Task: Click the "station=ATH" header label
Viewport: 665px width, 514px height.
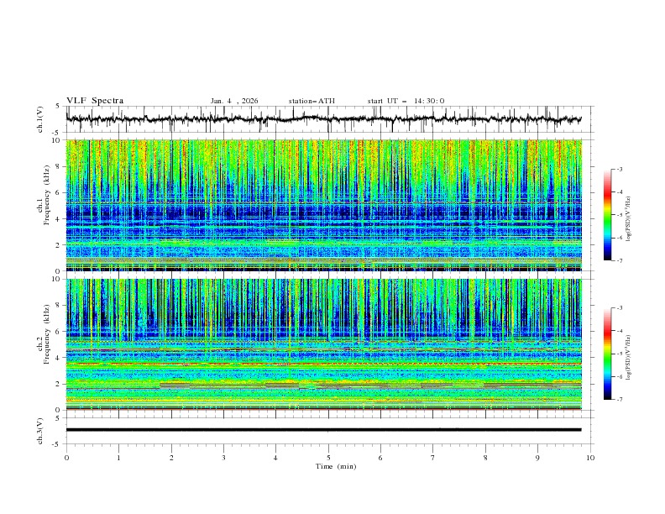Action: point(312,101)
